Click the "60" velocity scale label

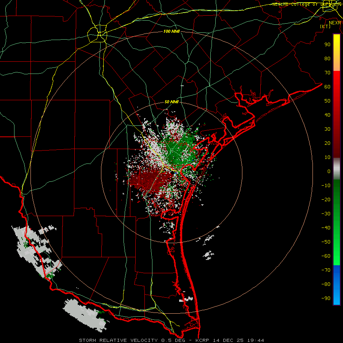[327, 87]
